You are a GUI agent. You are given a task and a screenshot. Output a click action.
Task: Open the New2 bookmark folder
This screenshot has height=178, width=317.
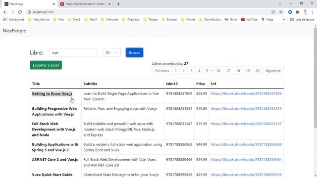[x=74, y=20]
